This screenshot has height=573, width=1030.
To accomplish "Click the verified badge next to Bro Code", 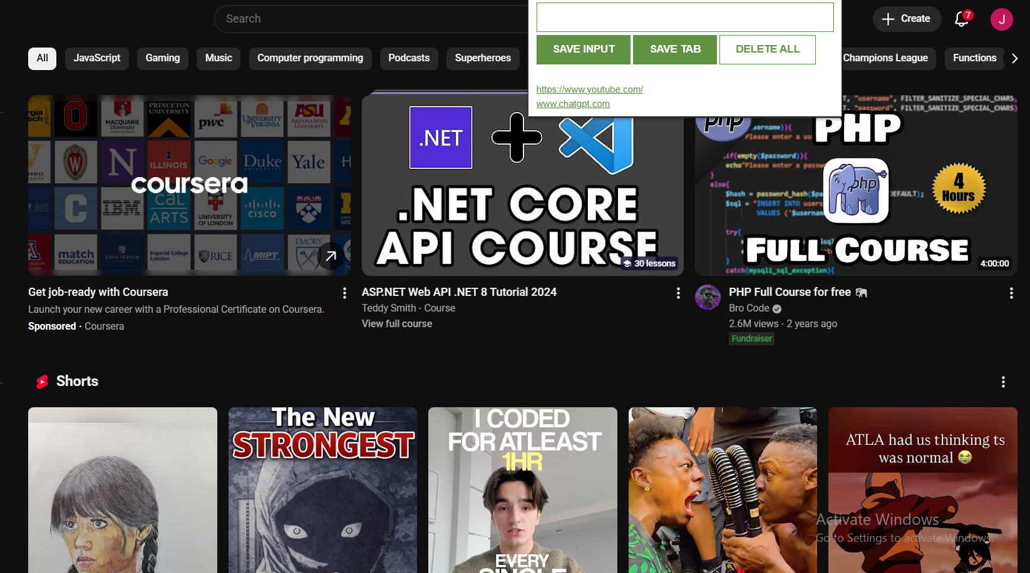I will pyautogui.click(x=776, y=308).
